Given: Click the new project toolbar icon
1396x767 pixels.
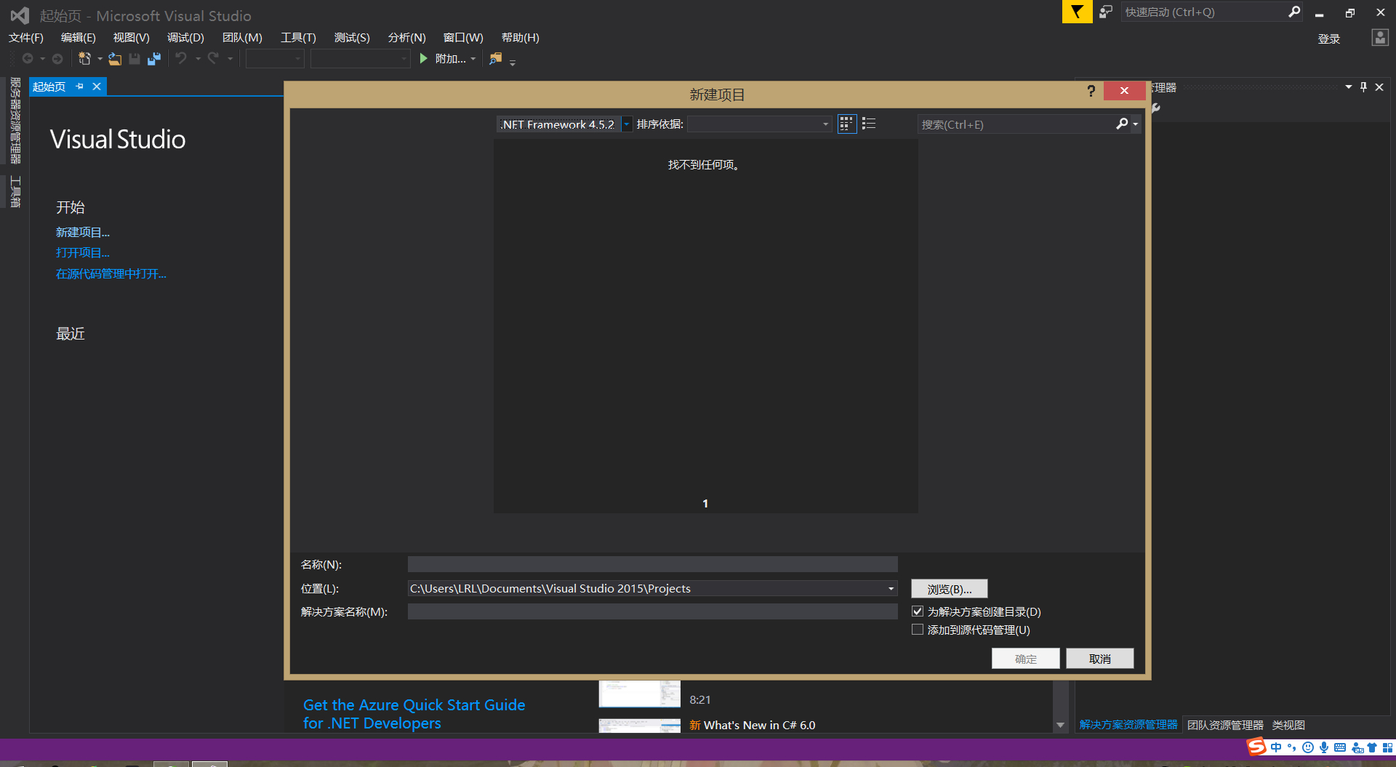Looking at the screenshot, I should click(84, 59).
